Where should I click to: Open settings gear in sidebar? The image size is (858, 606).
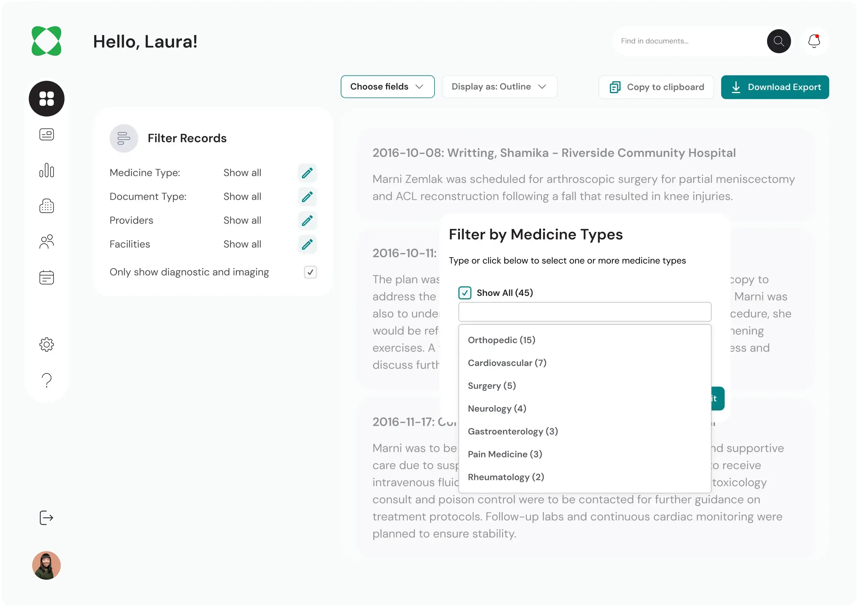click(x=46, y=344)
